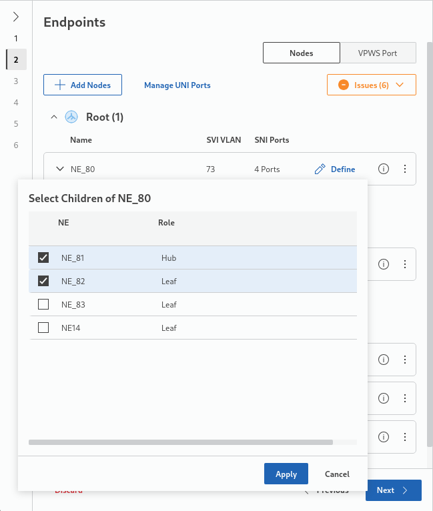433x511 pixels.
Task: Click the horizontal scrollbar in children dialog
Action: coord(180,442)
